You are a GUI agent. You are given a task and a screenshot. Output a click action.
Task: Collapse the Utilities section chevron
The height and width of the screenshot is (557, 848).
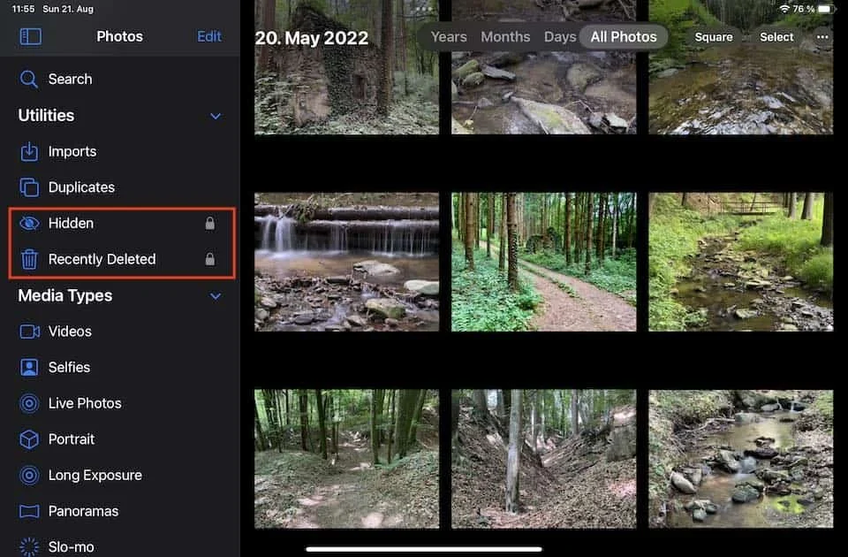216,116
